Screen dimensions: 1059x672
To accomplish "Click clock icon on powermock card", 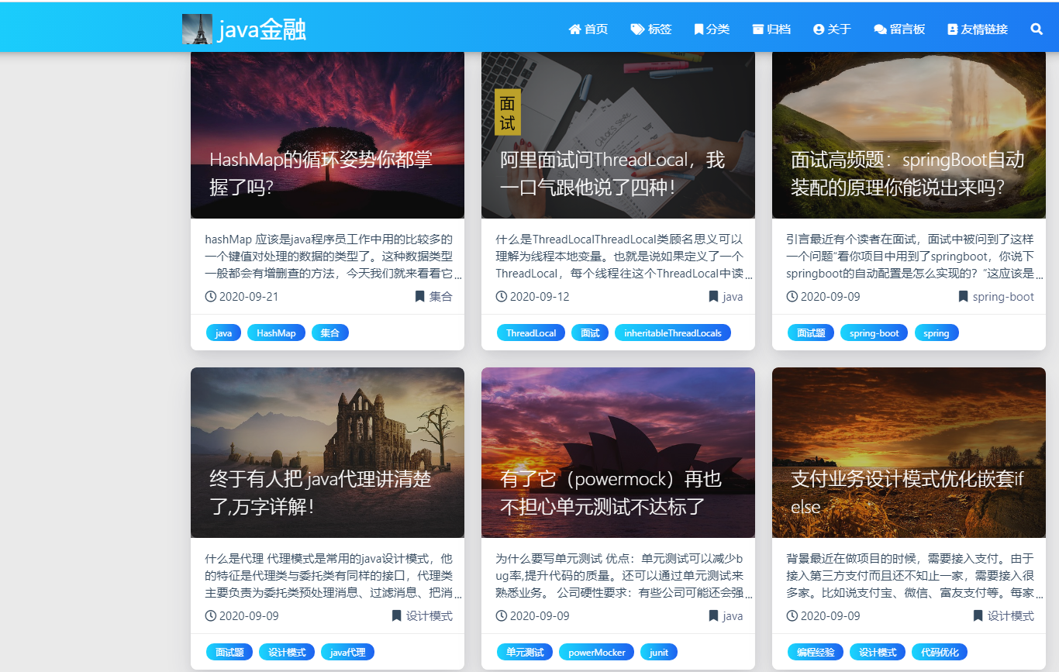I will (x=502, y=615).
